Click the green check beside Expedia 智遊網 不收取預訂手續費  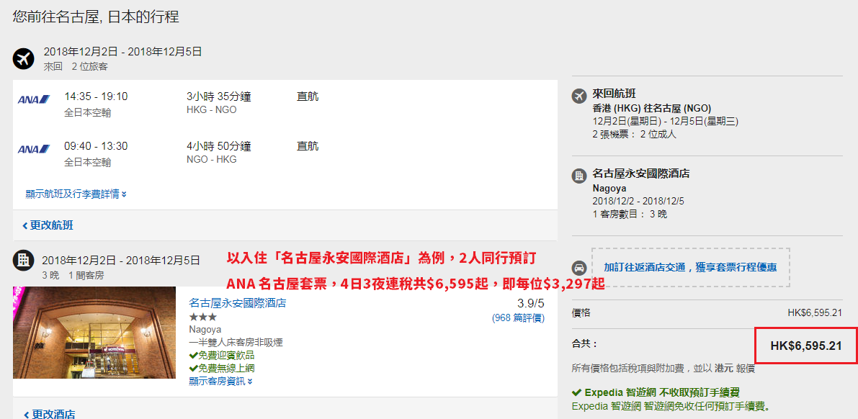coord(576,393)
